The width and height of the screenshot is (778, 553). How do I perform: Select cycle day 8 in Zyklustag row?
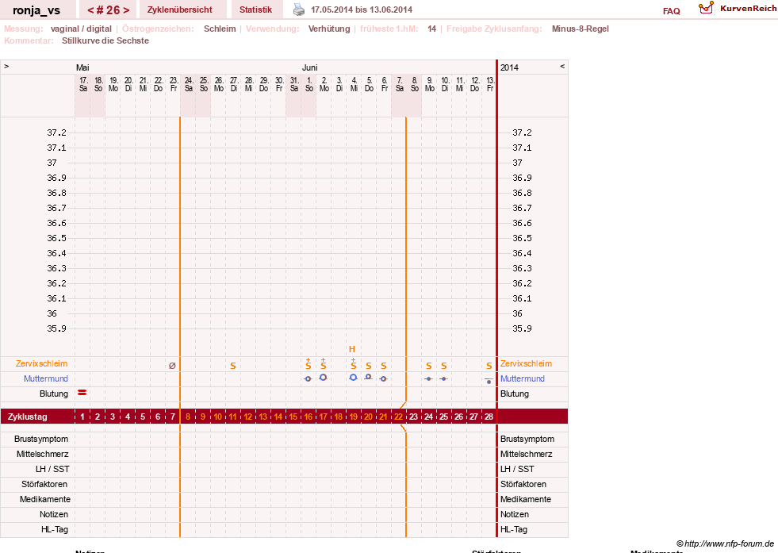[187, 417]
